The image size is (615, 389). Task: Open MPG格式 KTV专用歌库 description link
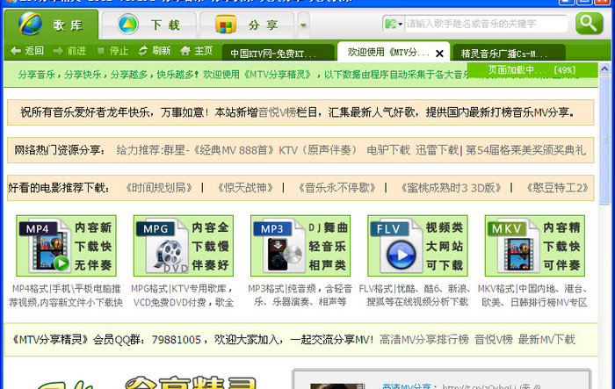tap(183, 296)
